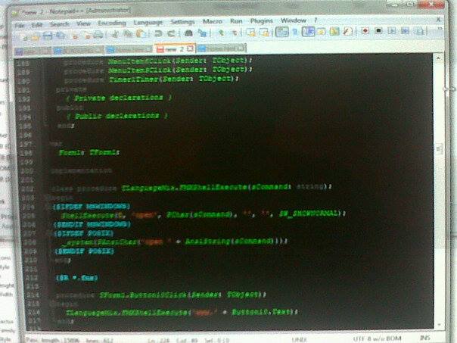The width and height of the screenshot is (457, 343).
Task: Cut the selection with the scissors icon
Action: [116, 35]
